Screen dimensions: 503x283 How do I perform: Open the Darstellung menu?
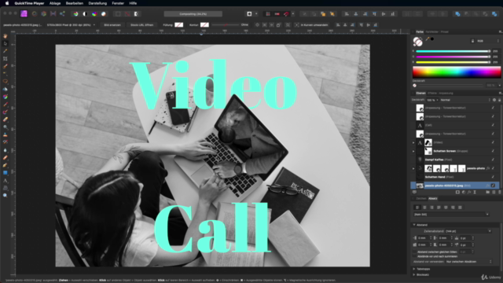point(97,3)
